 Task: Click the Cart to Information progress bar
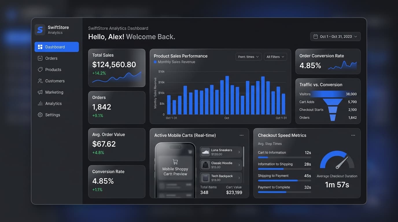tap(284, 158)
